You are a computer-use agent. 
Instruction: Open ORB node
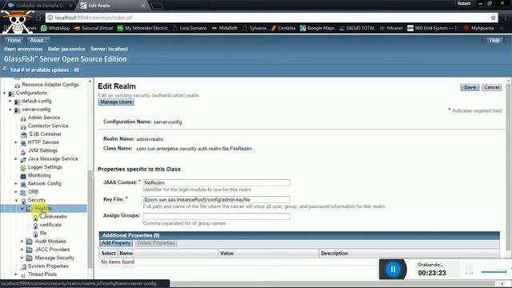(x=33, y=192)
